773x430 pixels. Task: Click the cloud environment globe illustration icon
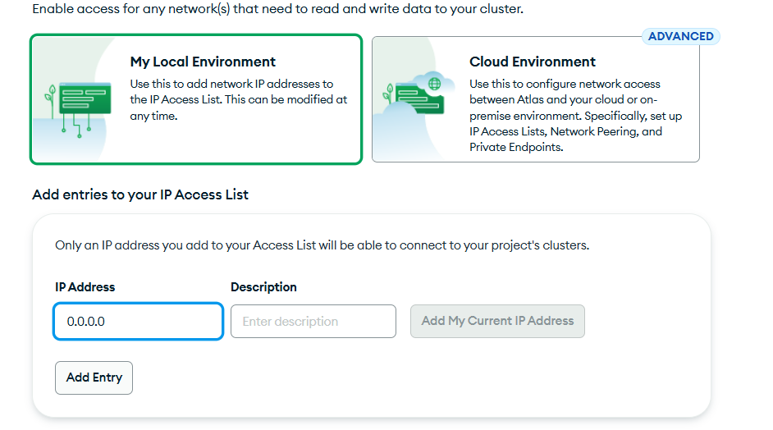coord(418,93)
